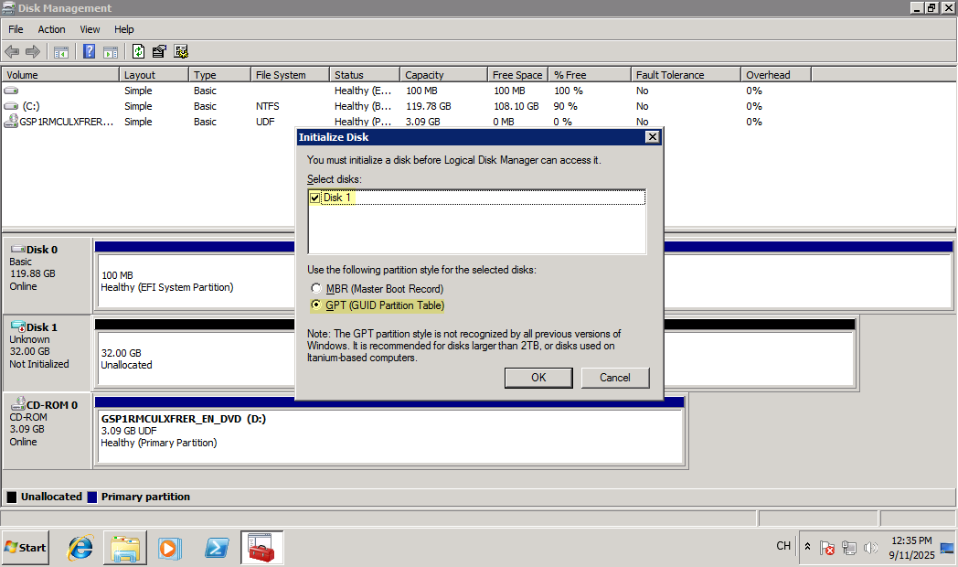Image resolution: width=958 pixels, height=567 pixels.
Task: Click the Settings gear toolbar icon
Action: 181,52
